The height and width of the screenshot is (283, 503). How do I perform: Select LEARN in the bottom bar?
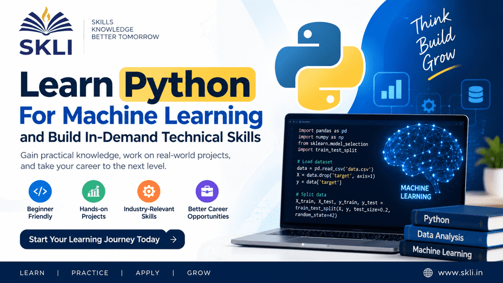[x=32, y=273]
